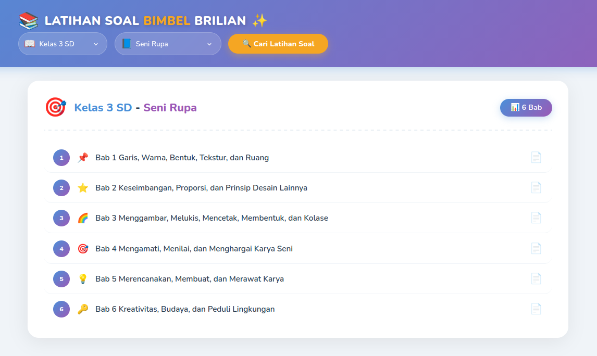Click the purple Seni Rupa heading text
The height and width of the screenshot is (356, 597).
(170, 108)
